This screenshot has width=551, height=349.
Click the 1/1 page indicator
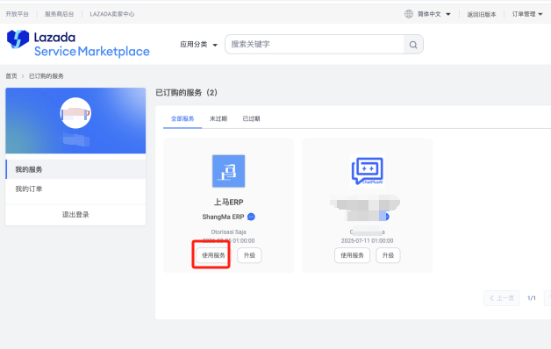pyautogui.click(x=532, y=298)
